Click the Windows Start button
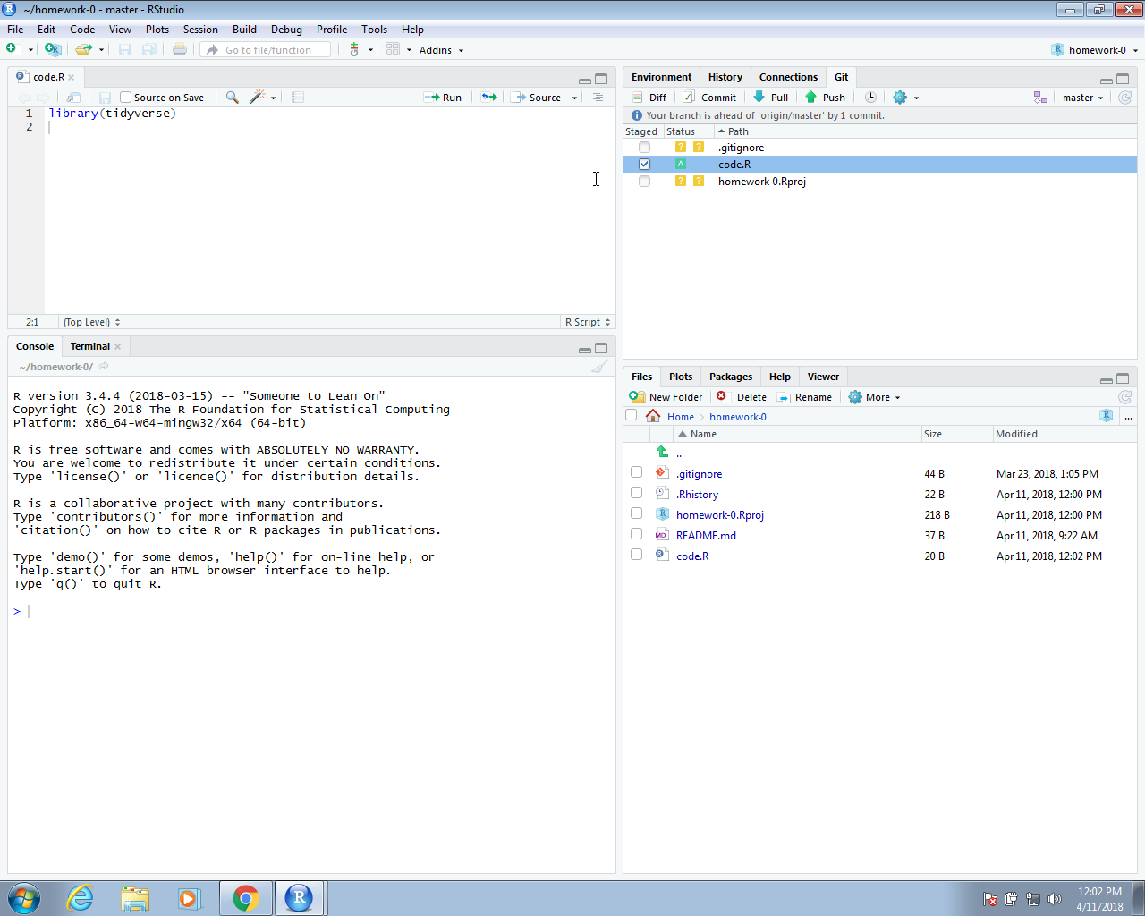Screen dimensions: 1145x916 24,897
